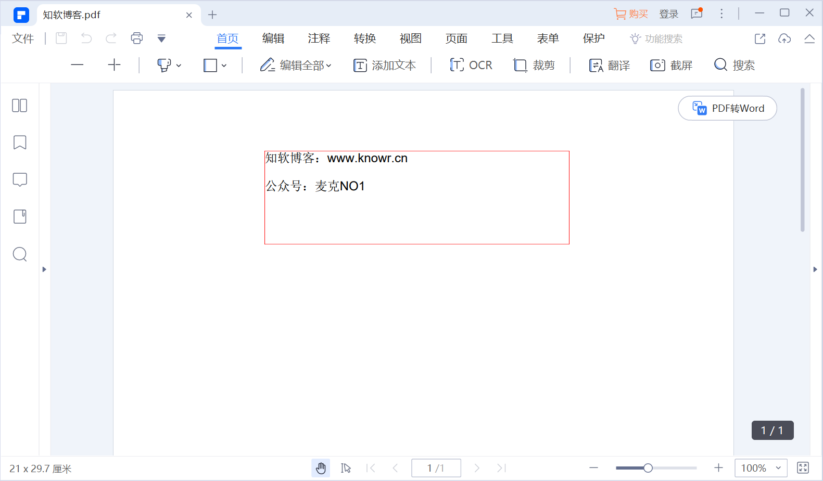Click the zoom slider handle

pos(648,468)
